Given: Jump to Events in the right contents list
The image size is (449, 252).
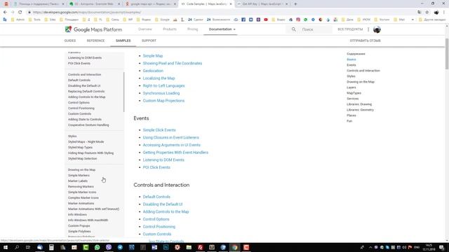Looking at the screenshot, I should click(351, 65).
